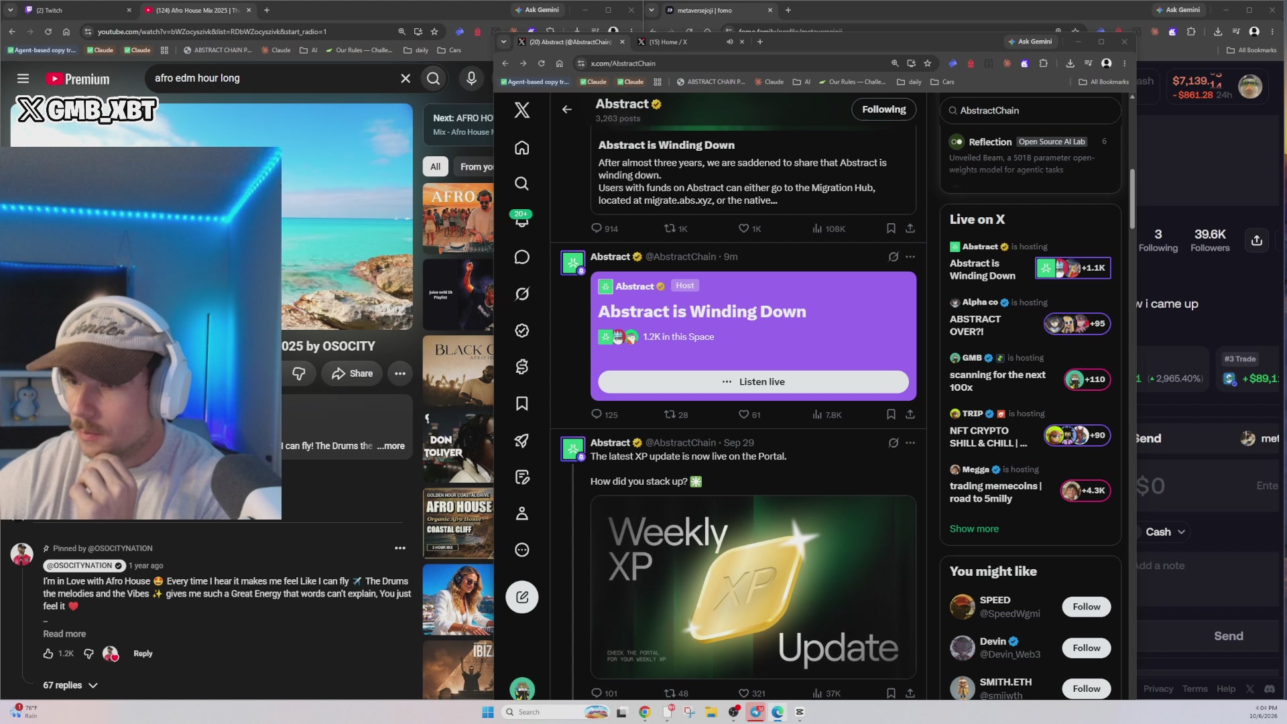The image size is (1287, 724).
Task: Click YouTube search magnifier button
Action: tap(434, 78)
